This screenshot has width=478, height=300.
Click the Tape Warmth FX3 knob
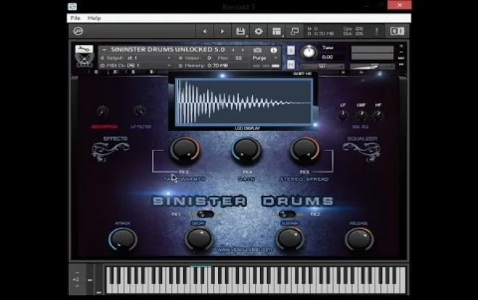point(185,150)
